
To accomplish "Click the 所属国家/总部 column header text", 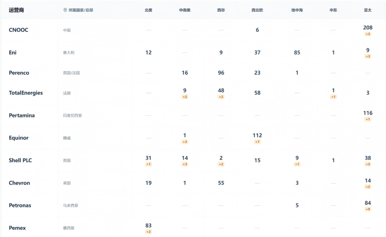I will click(x=81, y=10).
